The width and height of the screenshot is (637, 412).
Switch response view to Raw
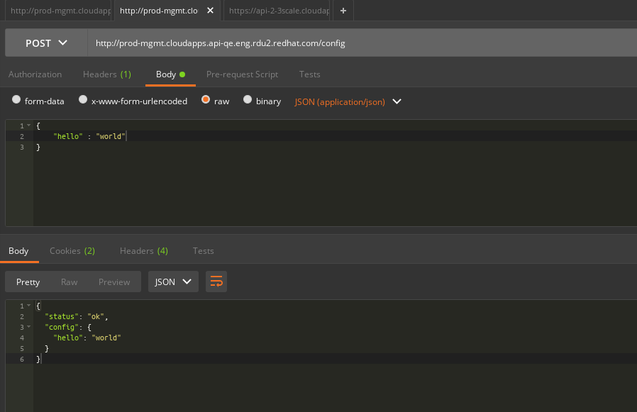(69, 282)
